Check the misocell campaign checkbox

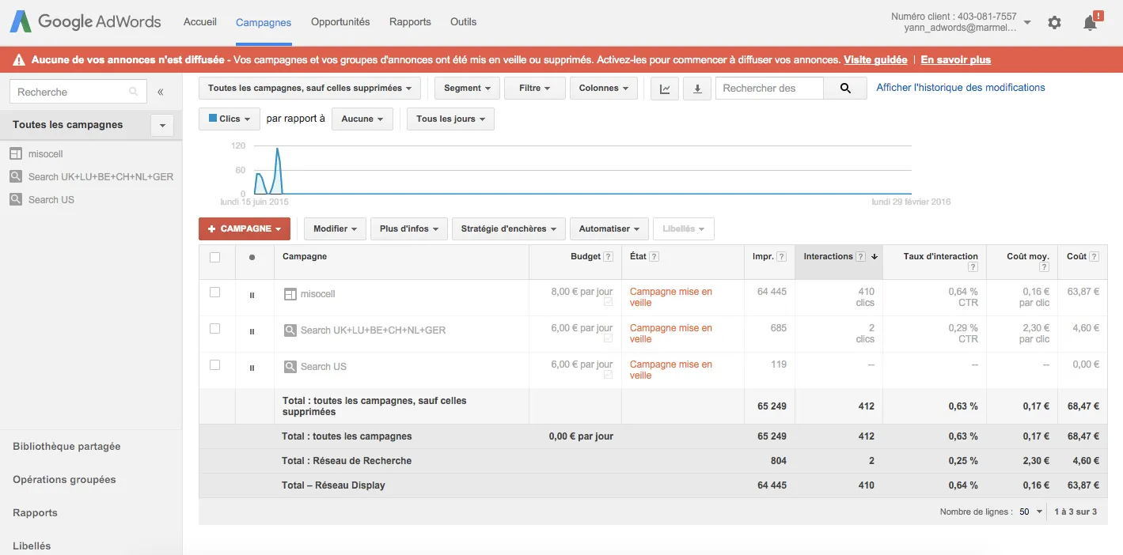point(214,293)
